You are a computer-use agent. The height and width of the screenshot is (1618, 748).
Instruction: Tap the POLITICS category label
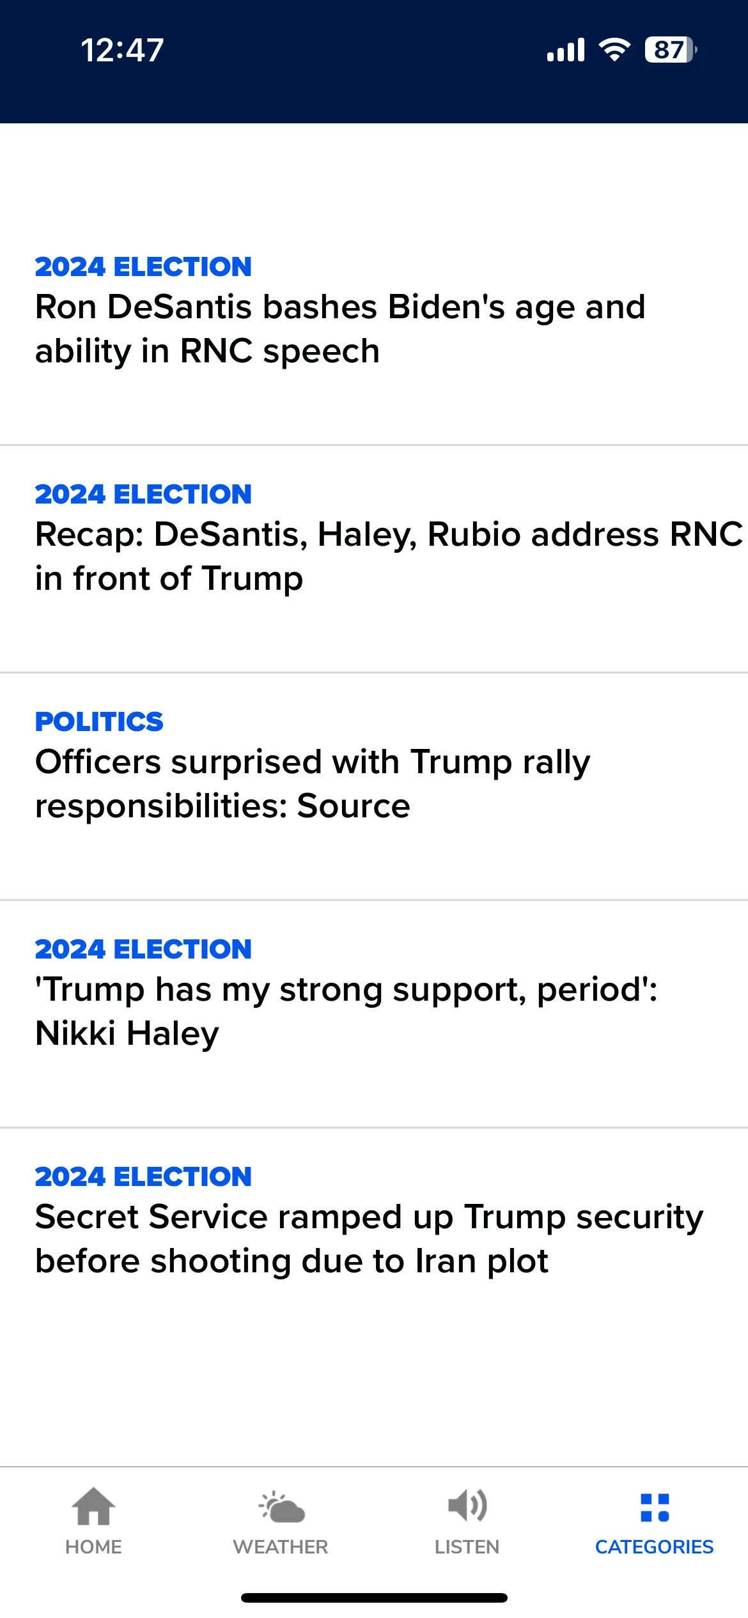(99, 721)
